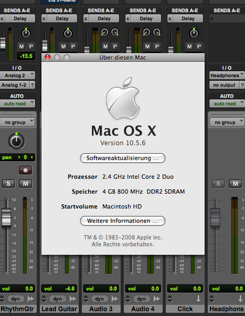Select the Click track name
This screenshot has height=316, width=245.
[x=185, y=309]
